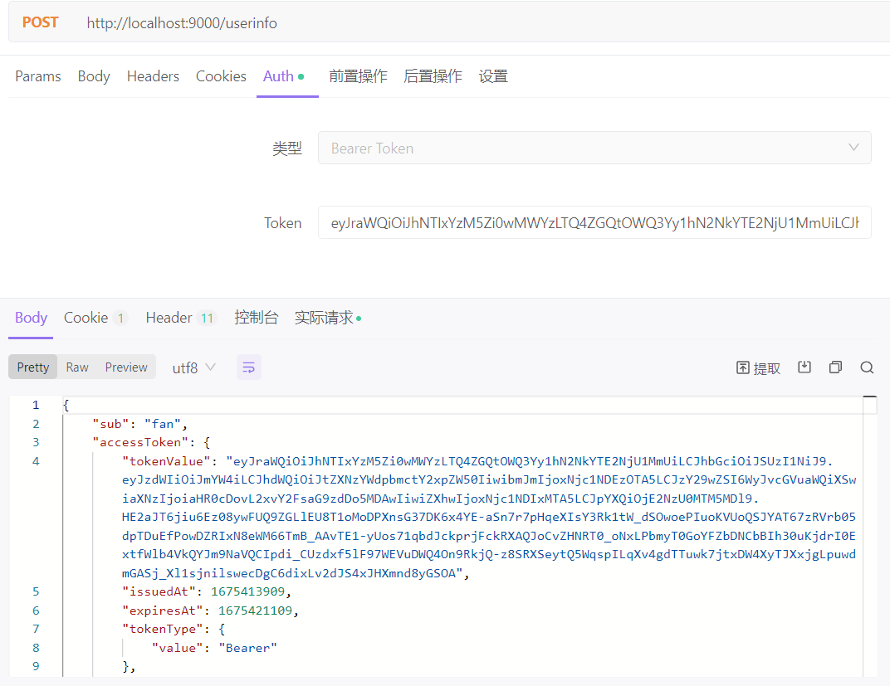Image resolution: width=890 pixels, height=686 pixels.
Task: Open search in response body
Action: [867, 367]
